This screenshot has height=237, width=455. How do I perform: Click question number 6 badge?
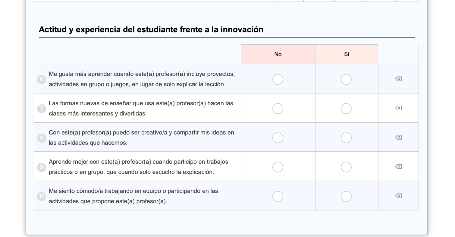tap(42, 79)
